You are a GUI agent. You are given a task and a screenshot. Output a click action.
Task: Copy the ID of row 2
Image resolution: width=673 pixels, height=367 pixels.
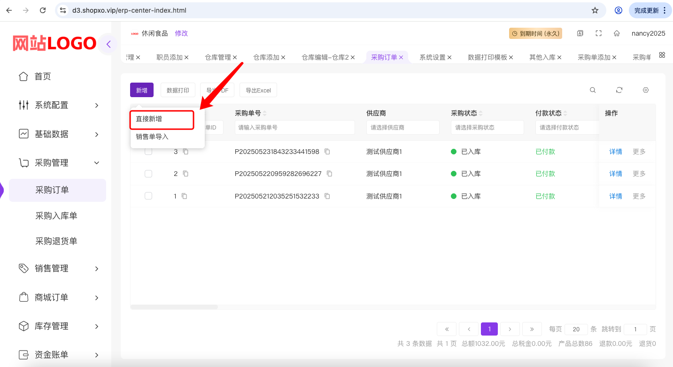coord(186,174)
